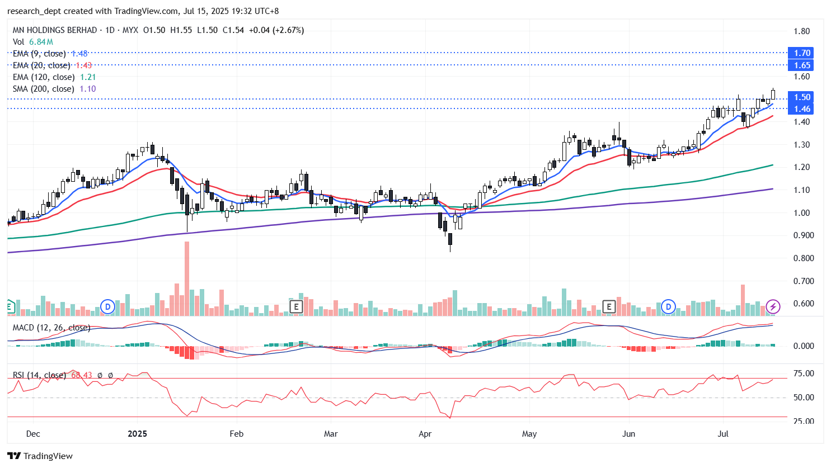Click the Feb label on time axis
Screen dimensions: 831x468
pyautogui.click(x=237, y=434)
